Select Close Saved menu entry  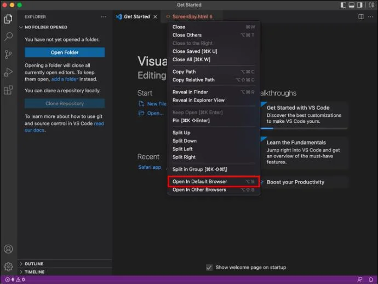click(x=214, y=51)
